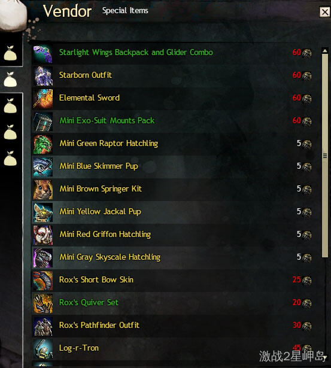Image resolution: width=331 pixels, height=368 pixels.
Task: Click the Mini Exo-Suit Mounts Pack icon
Action: [43, 121]
